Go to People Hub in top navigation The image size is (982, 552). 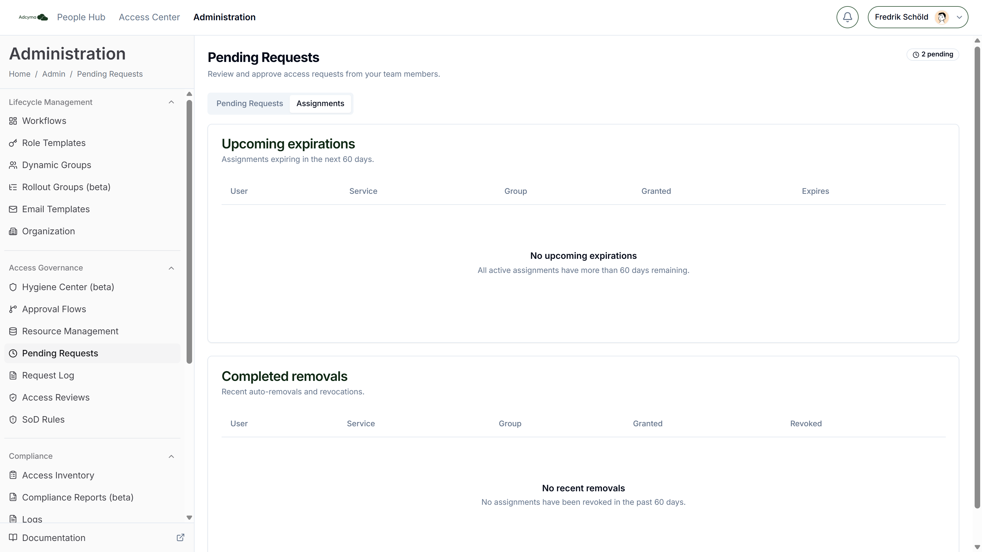[x=81, y=17]
